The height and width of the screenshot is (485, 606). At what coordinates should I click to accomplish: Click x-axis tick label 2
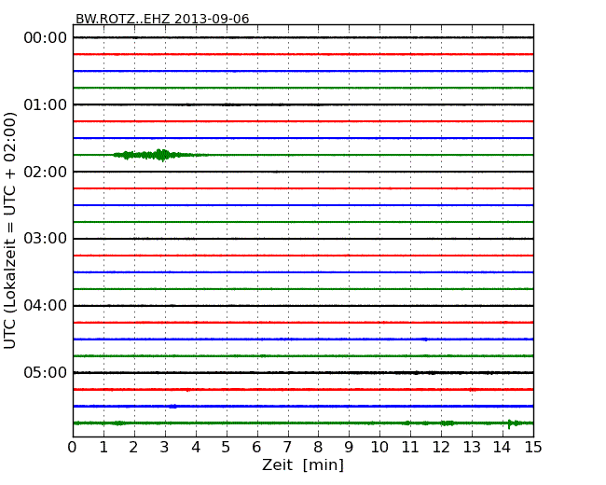tap(133, 448)
